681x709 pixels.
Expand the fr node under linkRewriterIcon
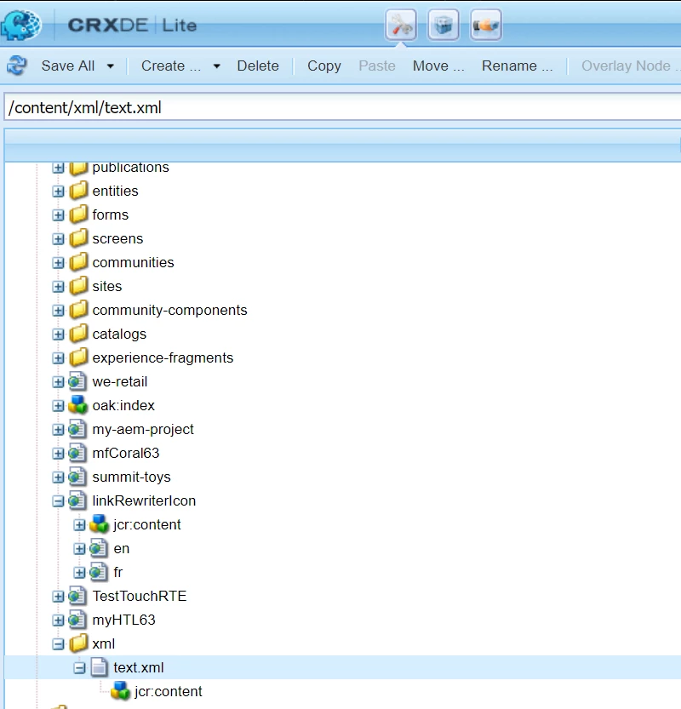pyautogui.click(x=79, y=573)
